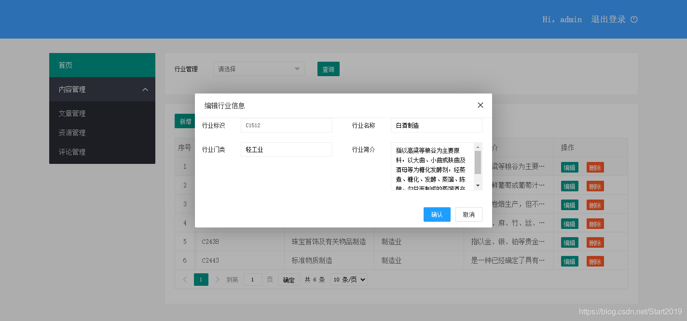687x321 pixels.
Task: Click the next page arrow in pagination
Action: coord(217,280)
